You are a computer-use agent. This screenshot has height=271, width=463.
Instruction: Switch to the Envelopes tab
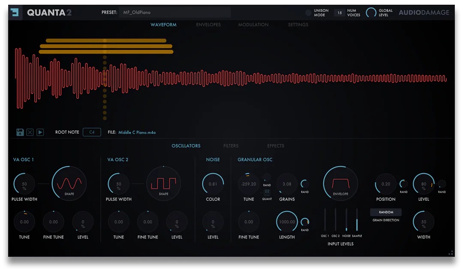click(x=208, y=25)
